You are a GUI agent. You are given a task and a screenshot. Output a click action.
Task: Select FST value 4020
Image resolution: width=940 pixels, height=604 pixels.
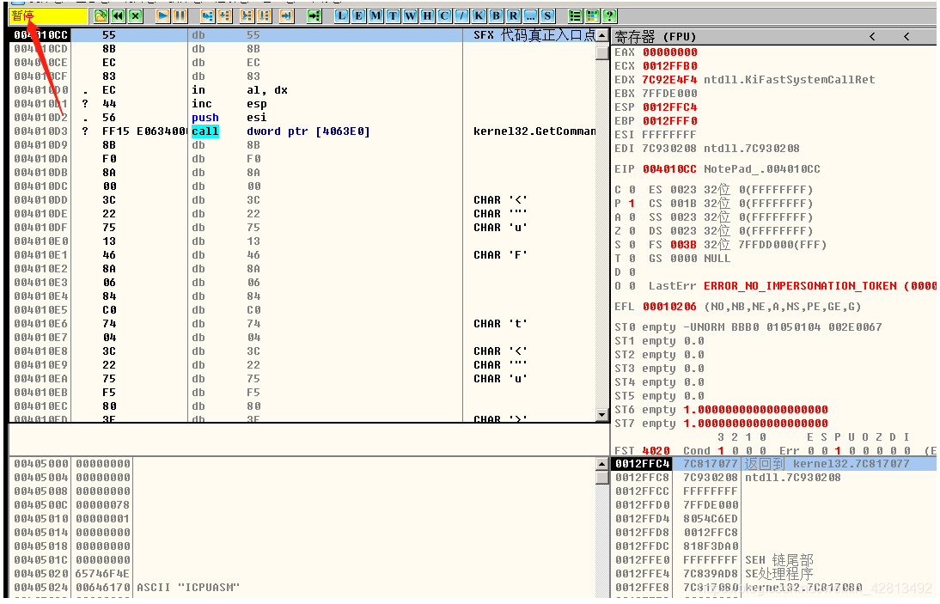click(x=656, y=450)
